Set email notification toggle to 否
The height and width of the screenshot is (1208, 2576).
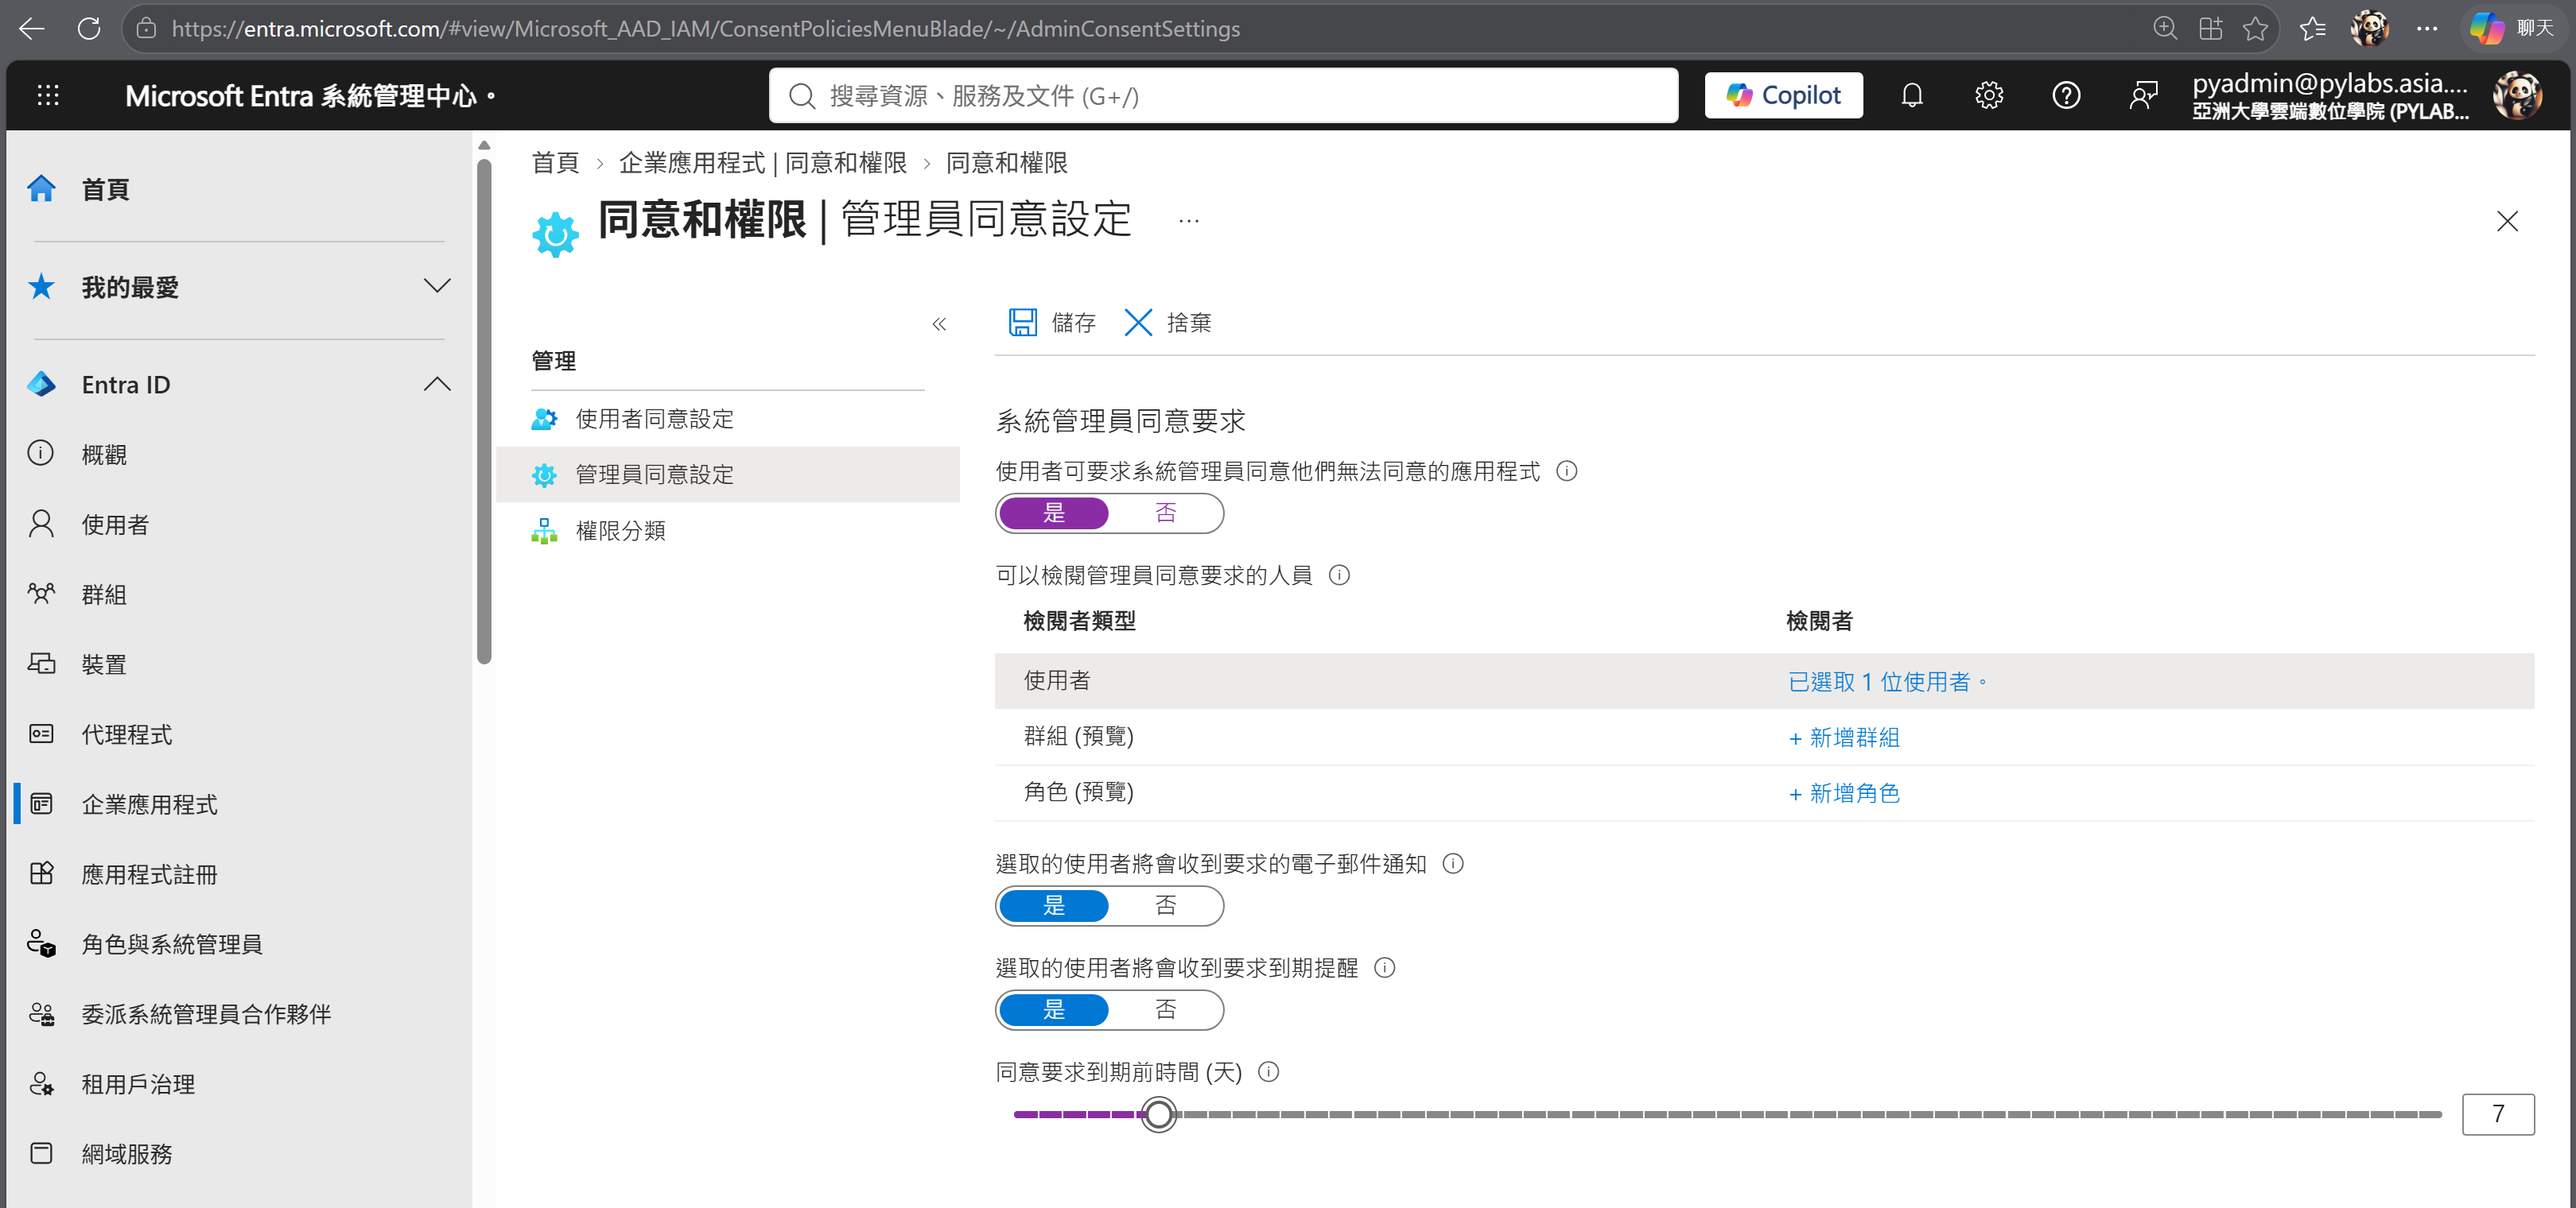(x=1165, y=906)
